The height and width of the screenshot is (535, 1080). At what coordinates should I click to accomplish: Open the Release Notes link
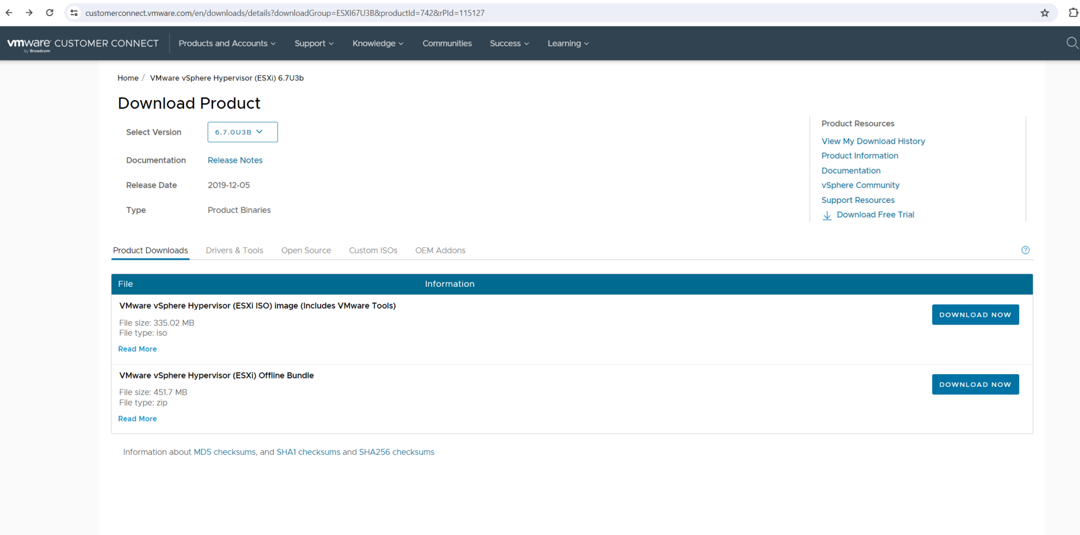tap(235, 160)
